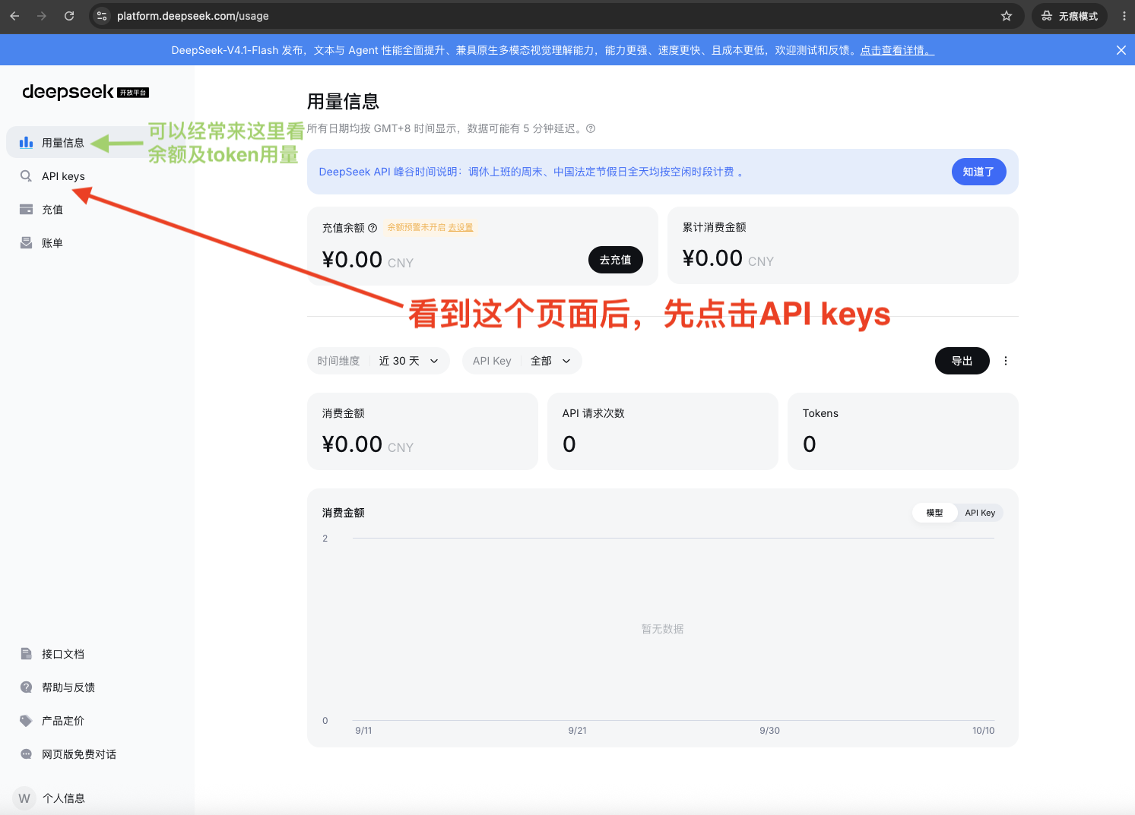The height and width of the screenshot is (815, 1135).
Task: Click the 网页版免费对话 chat icon
Action: tap(27, 754)
